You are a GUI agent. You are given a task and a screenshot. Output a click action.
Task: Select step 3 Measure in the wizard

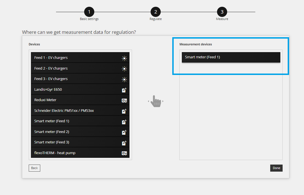click(x=222, y=12)
